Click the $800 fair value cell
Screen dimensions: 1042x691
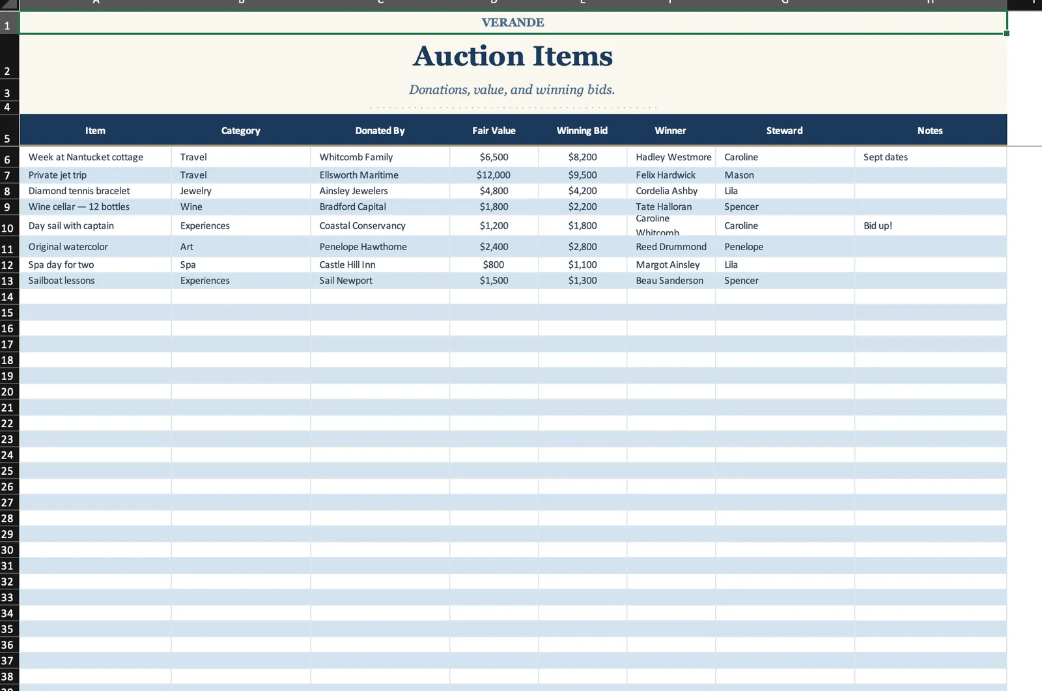tap(494, 264)
